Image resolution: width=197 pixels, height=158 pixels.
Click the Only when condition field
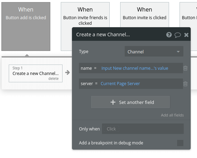click(143, 129)
